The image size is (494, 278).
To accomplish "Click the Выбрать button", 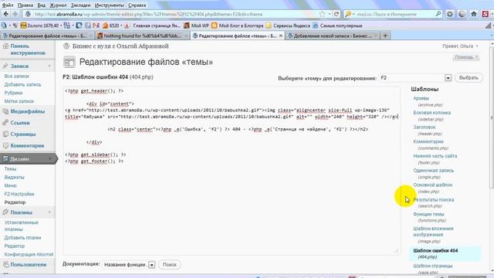I will (469, 78).
